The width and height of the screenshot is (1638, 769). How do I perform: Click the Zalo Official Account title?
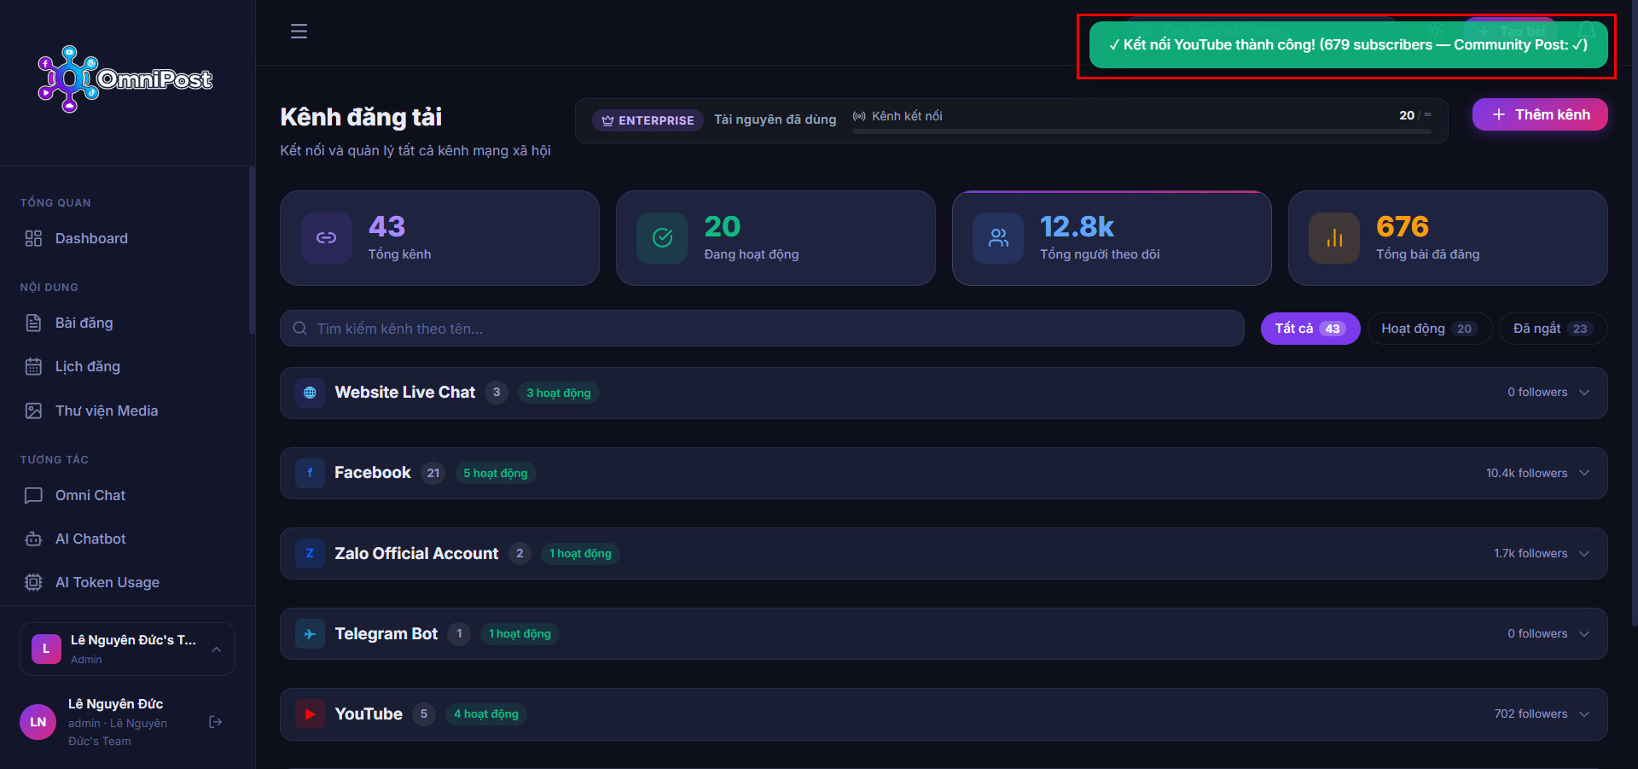[x=416, y=554]
